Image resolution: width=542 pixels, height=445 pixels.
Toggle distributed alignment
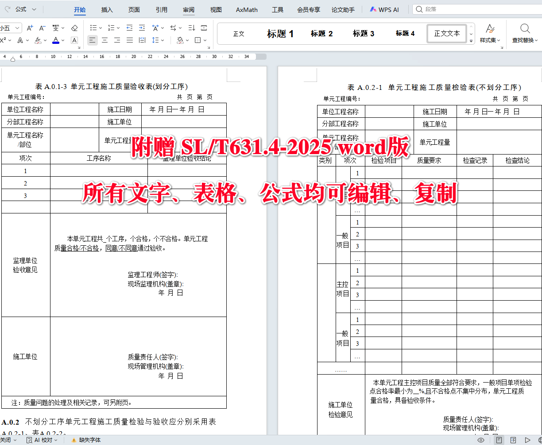(x=142, y=40)
